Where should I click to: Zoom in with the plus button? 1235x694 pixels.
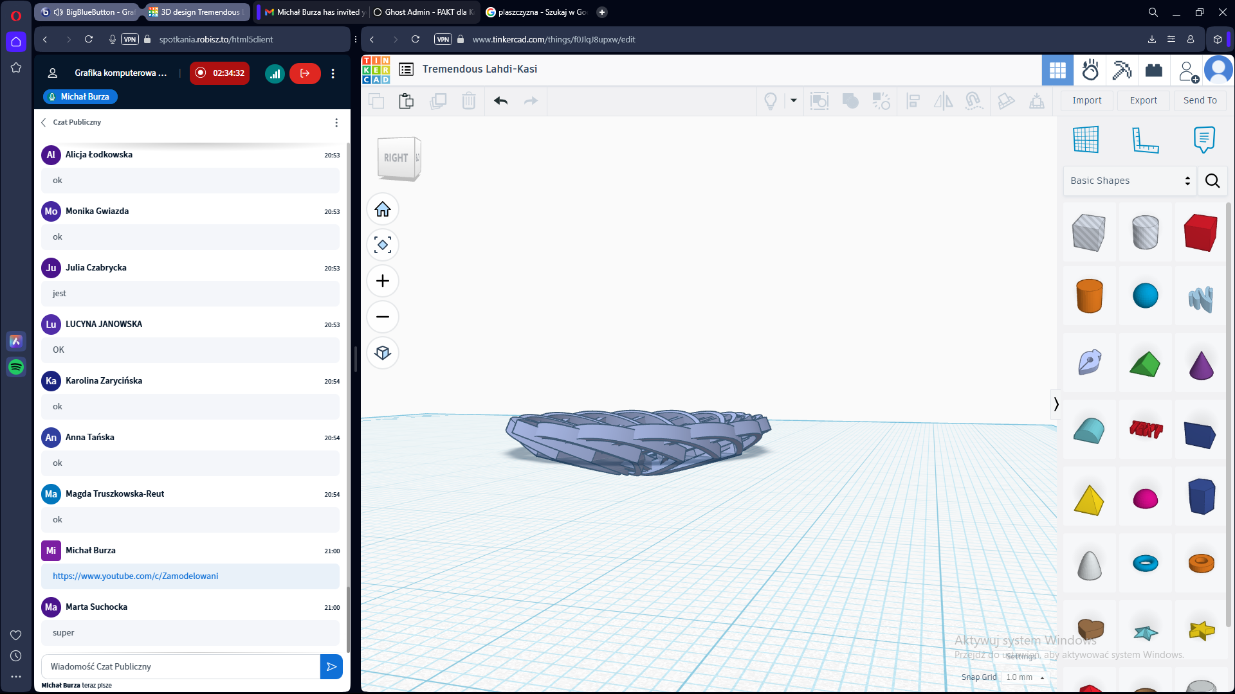(x=383, y=281)
